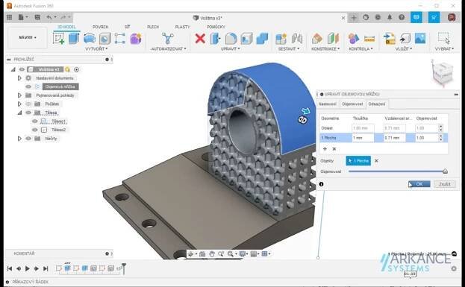
Task: Open the Nastavení tab in dialog
Action: (x=328, y=104)
